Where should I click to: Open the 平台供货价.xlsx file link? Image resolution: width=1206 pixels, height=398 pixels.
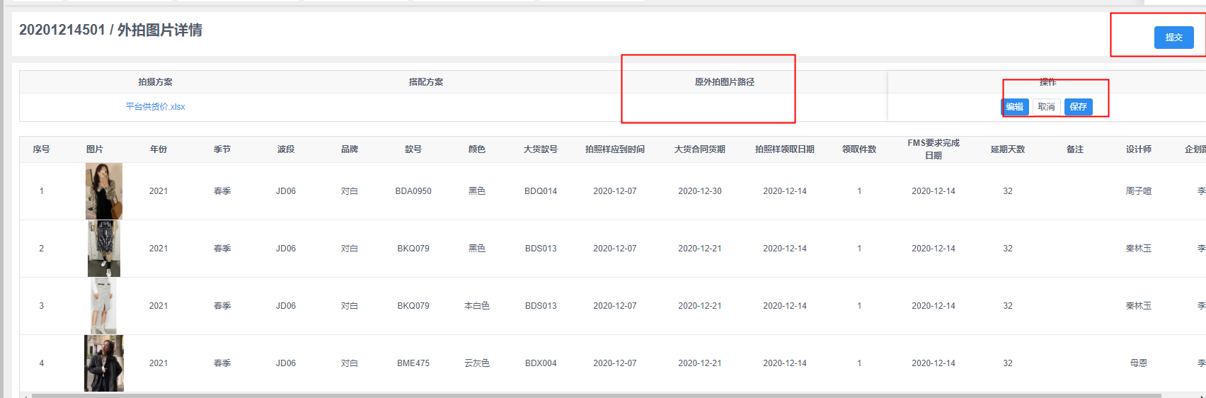click(x=155, y=107)
